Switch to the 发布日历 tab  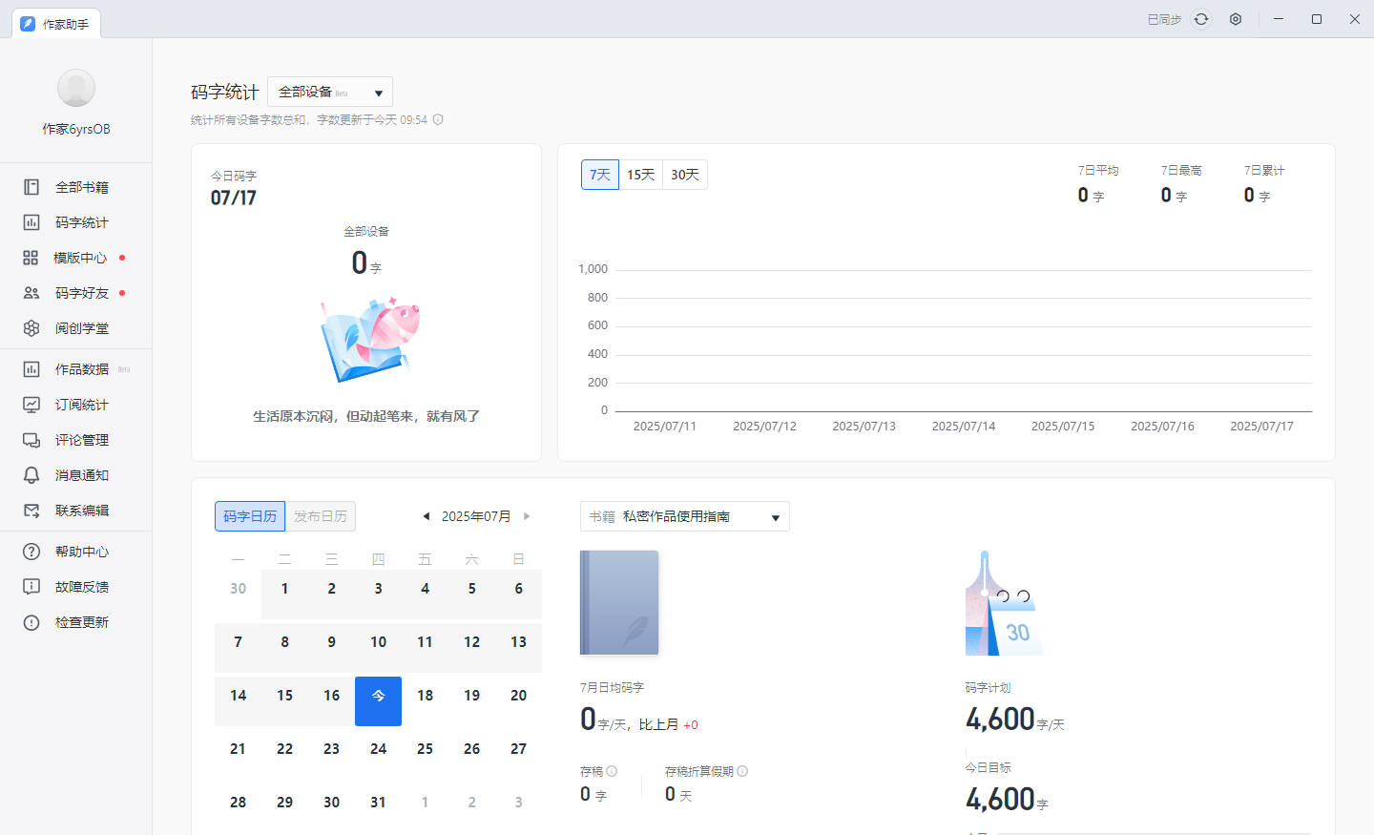(321, 516)
